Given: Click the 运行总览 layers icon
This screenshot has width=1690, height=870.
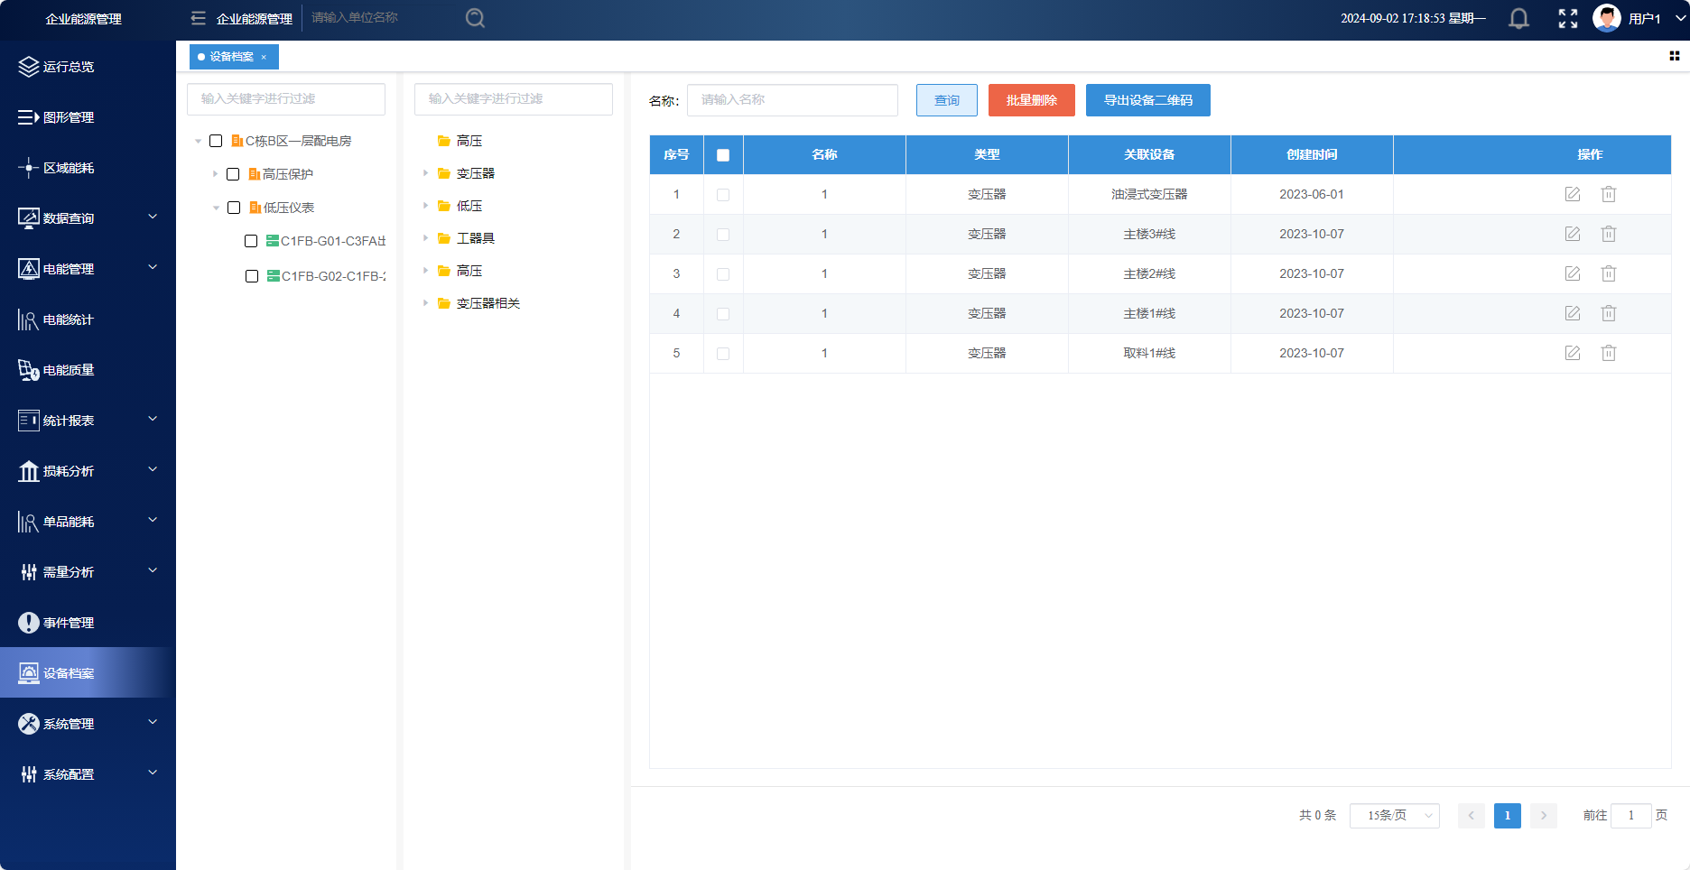Looking at the screenshot, I should pos(29,67).
